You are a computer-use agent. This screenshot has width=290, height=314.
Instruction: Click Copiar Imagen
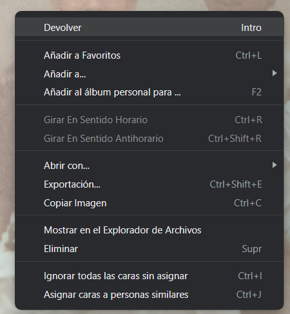point(150,203)
